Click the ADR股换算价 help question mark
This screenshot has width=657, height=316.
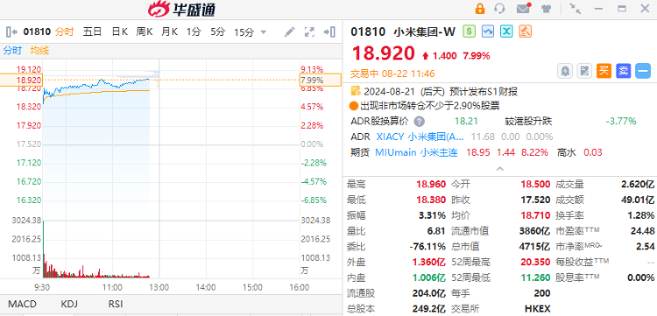pyautogui.click(x=419, y=122)
